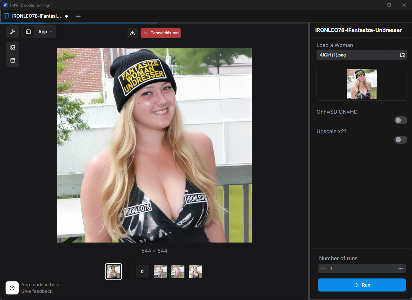Browse files with the folder icon
Image resolution: width=412 pixels, height=300 pixels.
(x=403, y=55)
